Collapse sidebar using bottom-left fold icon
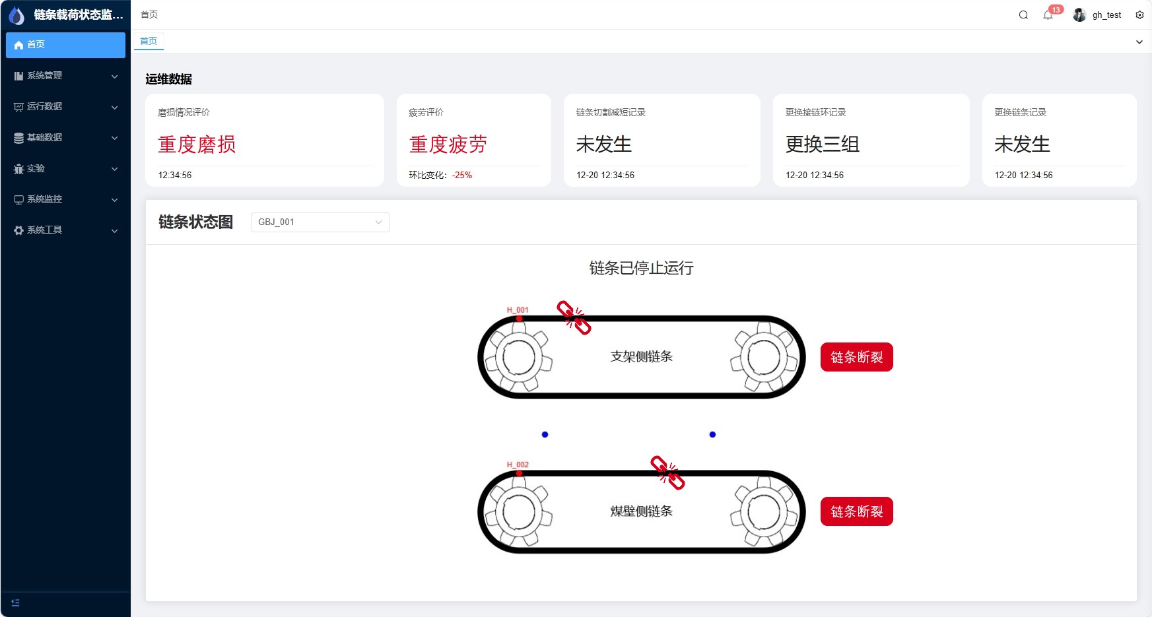The height and width of the screenshot is (617, 1152). click(16, 602)
